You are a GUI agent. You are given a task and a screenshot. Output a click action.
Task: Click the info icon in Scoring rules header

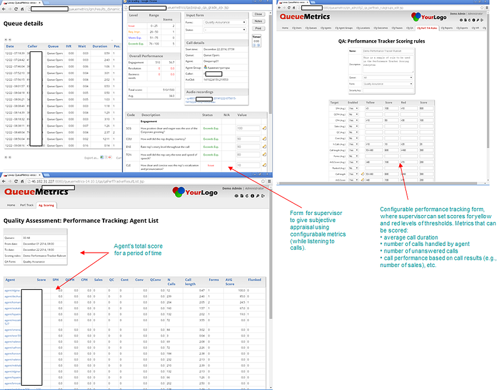click(474, 20)
